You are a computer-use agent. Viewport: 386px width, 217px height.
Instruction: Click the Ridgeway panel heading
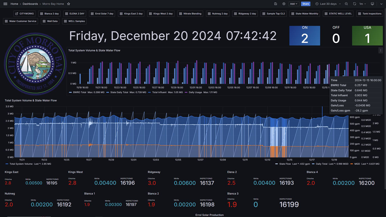[154, 172]
